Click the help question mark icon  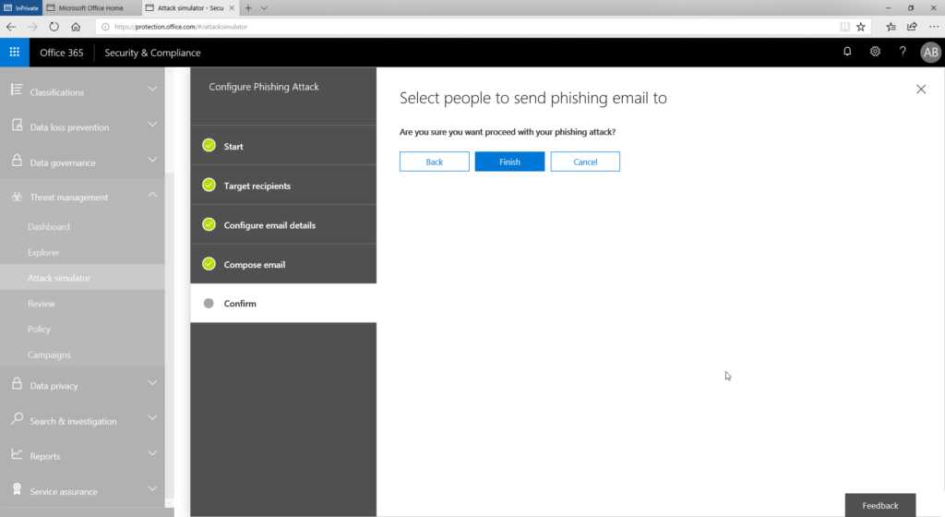pos(903,52)
